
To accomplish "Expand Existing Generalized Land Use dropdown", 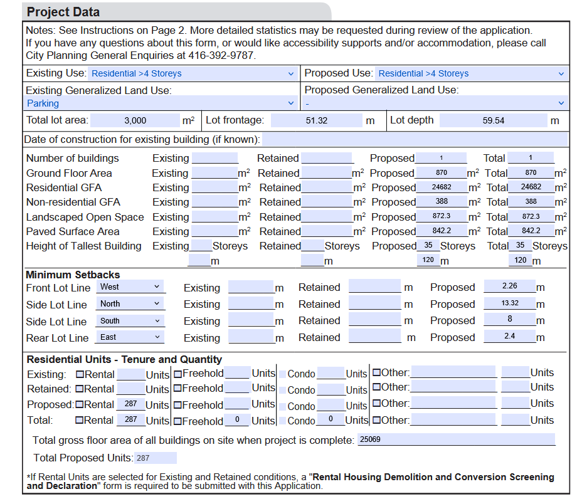I will point(161,103).
